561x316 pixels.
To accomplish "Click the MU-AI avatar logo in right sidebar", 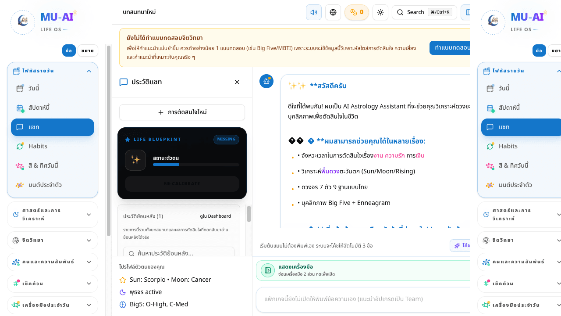I will coord(493,22).
